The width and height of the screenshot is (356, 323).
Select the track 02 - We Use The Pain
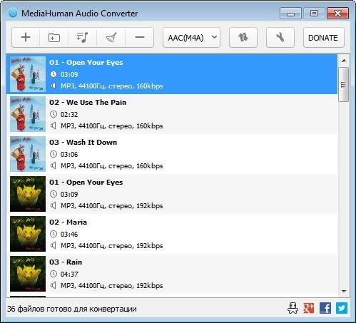(172, 114)
